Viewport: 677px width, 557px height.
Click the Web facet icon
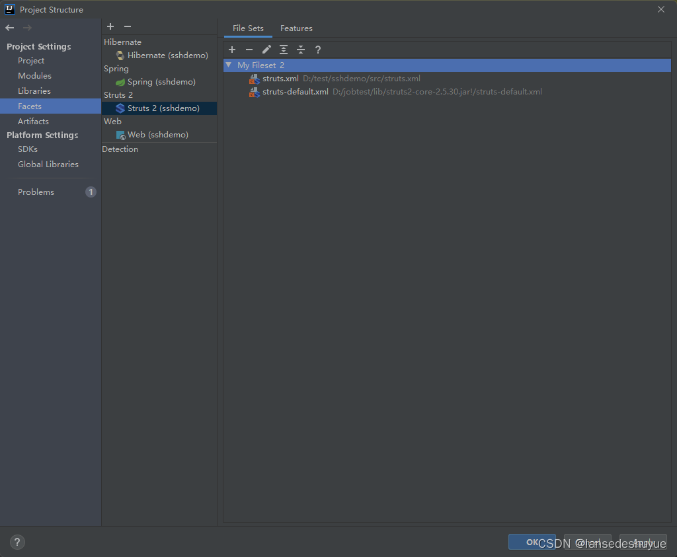tap(120, 135)
